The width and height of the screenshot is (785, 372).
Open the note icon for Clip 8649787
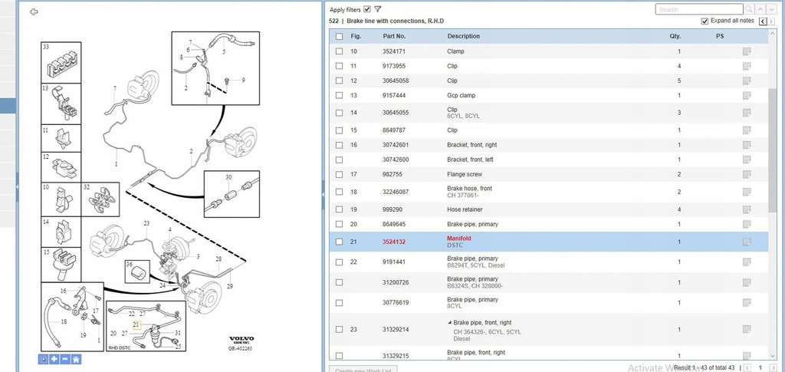[x=747, y=130]
